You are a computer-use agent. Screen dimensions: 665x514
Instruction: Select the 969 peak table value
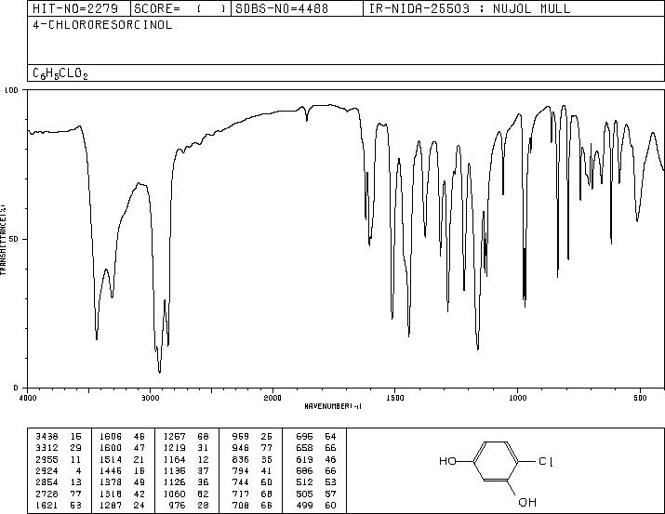pyautogui.click(x=241, y=437)
